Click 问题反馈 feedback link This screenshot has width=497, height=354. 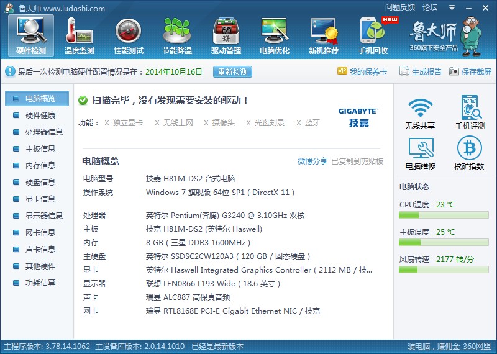(x=400, y=7)
